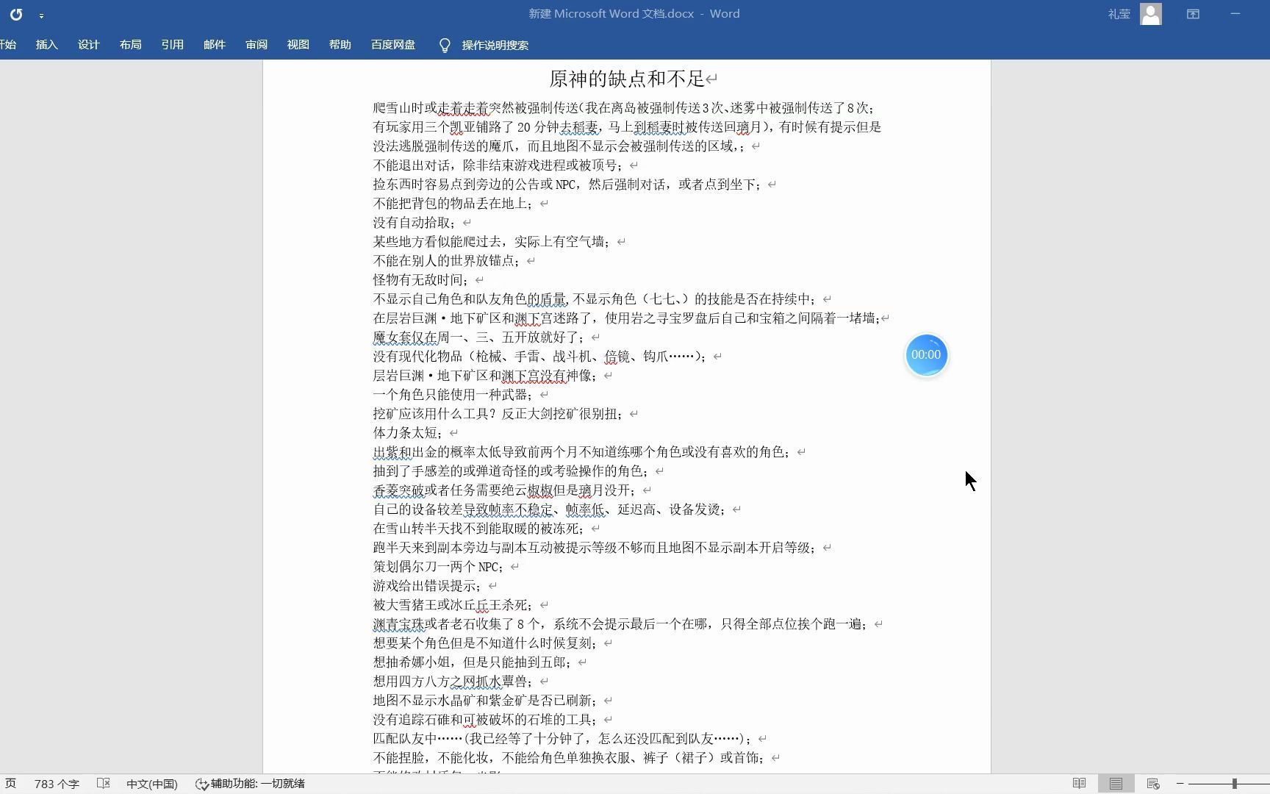Viewport: 1270px width, 794px height.
Task: Click the line 策划偶尔刀一两个 NPC；
Action: pos(439,567)
